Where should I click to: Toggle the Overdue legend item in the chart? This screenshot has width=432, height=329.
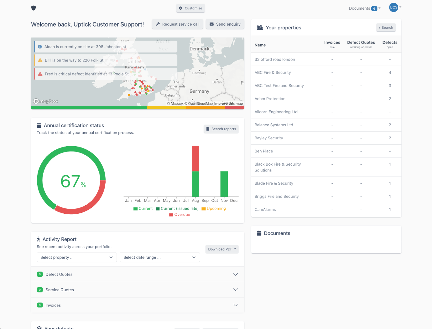click(x=180, y=215)
